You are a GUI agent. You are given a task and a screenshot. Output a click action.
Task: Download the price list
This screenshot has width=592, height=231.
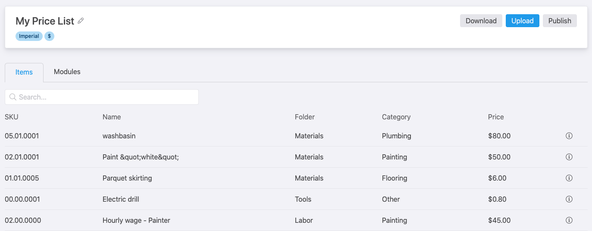tap(481, 21)
